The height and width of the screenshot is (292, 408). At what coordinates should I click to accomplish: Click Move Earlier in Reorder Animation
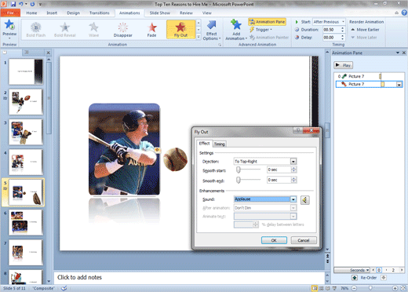[365, 30]
